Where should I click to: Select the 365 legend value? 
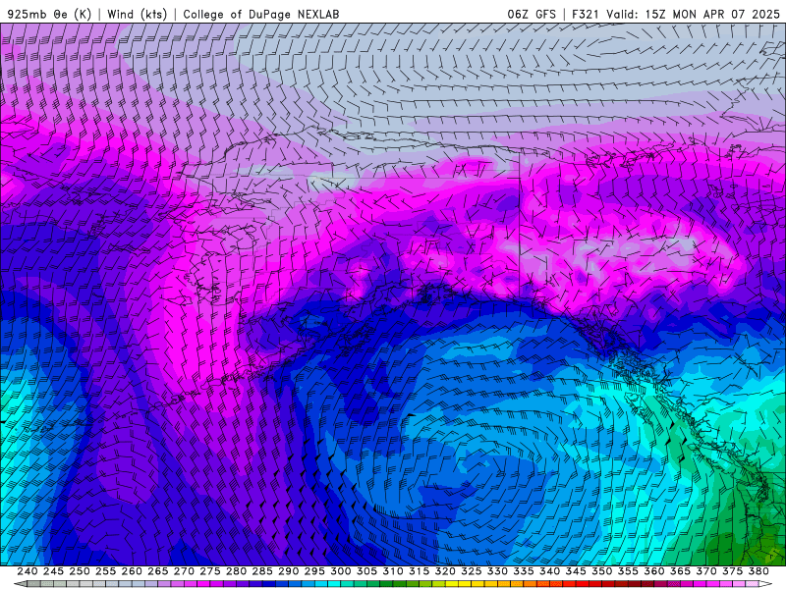pyautogui.click(x=680, y=571)
